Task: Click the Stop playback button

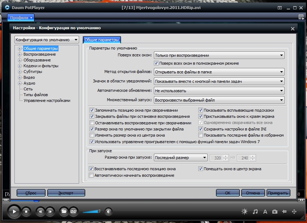Action: pos(26,211)
